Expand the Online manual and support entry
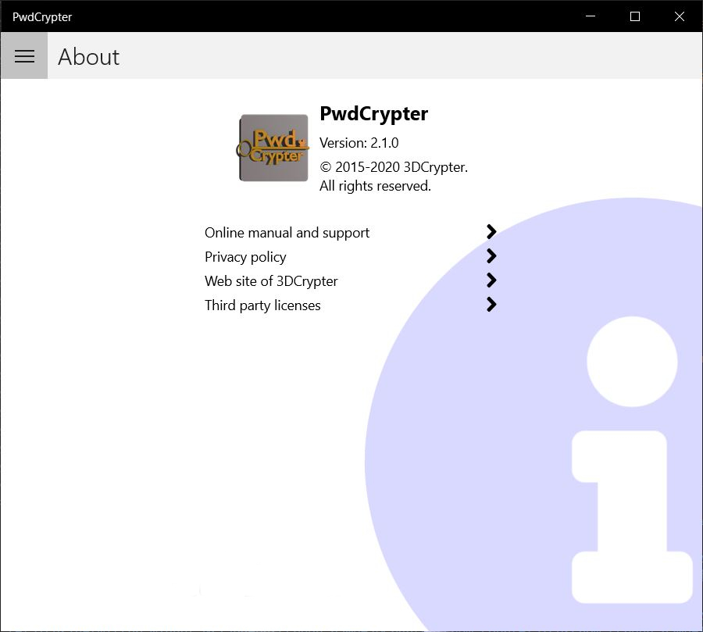 click(x=287, y=232)
